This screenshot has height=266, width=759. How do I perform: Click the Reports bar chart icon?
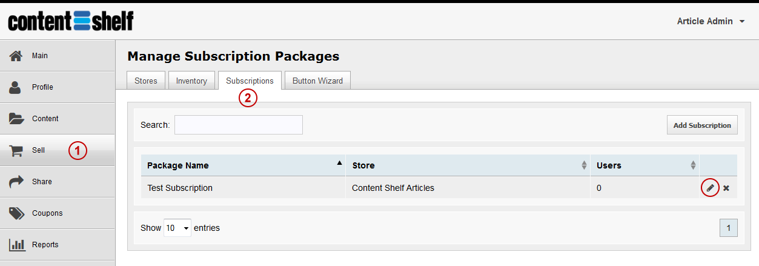click(x=16, y=245)
